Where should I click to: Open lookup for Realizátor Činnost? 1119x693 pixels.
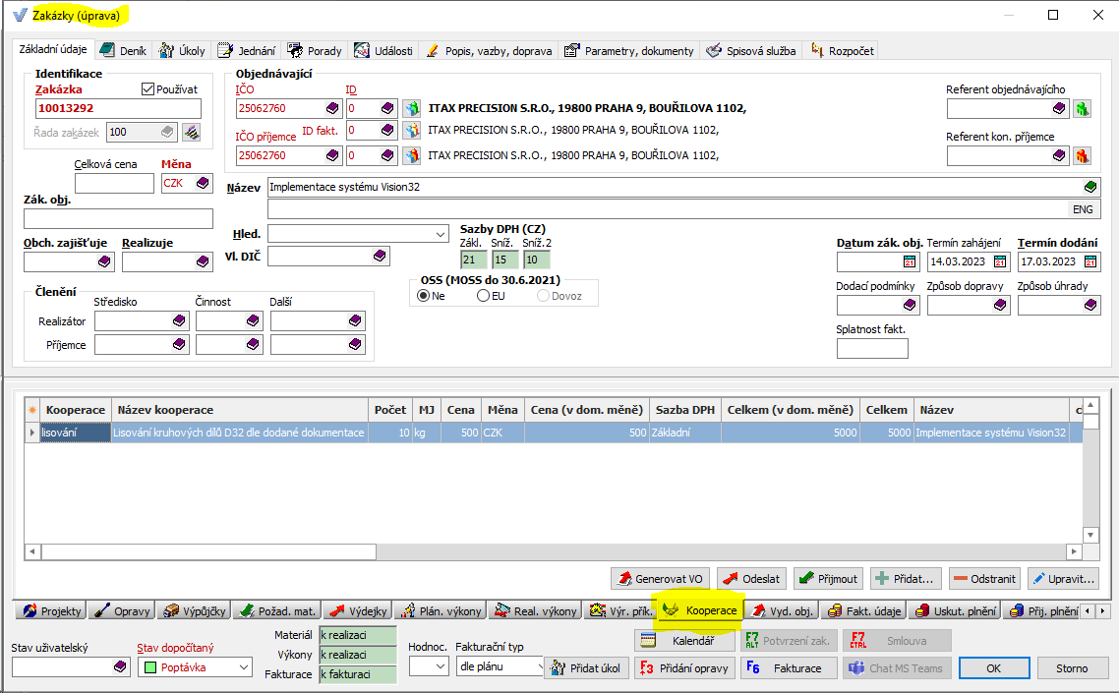[253, 321]
